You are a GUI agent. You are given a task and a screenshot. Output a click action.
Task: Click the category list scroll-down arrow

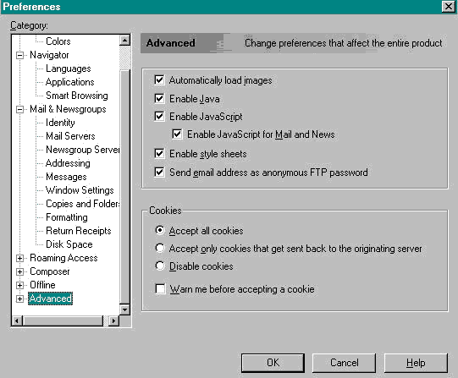(x=125, y=310)
